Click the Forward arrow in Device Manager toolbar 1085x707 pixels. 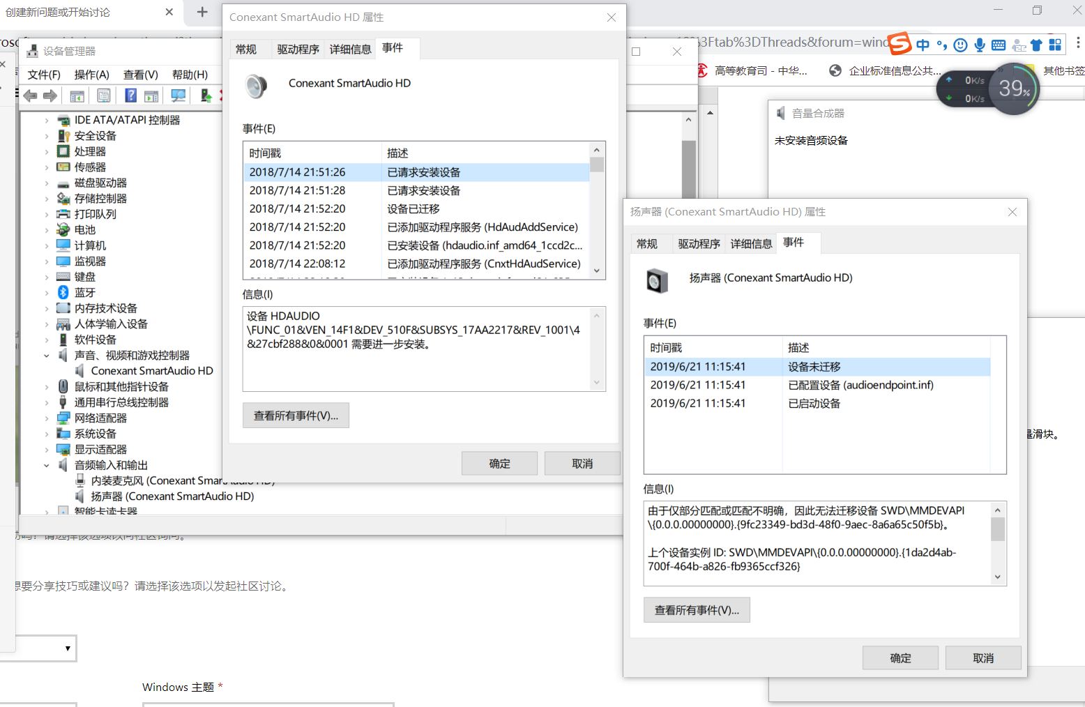click(50, 96)
